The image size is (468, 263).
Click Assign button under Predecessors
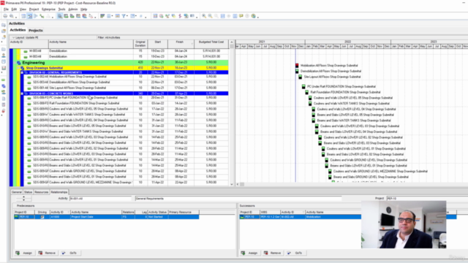click(x=24, y=253)
